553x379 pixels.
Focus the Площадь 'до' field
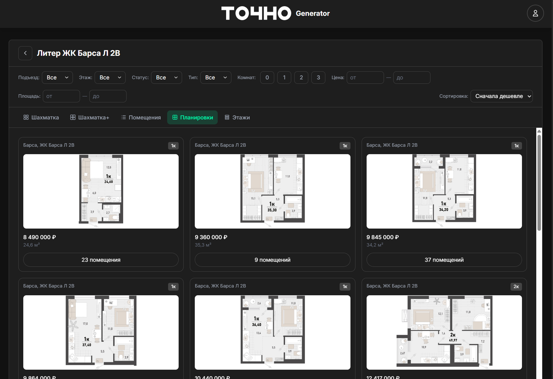tap(108, 96)
